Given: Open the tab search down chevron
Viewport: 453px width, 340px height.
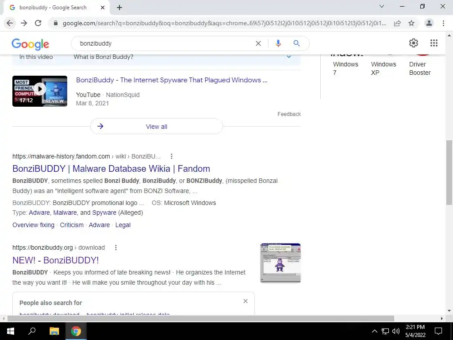Looking at the screenshot, I should 382,6.
